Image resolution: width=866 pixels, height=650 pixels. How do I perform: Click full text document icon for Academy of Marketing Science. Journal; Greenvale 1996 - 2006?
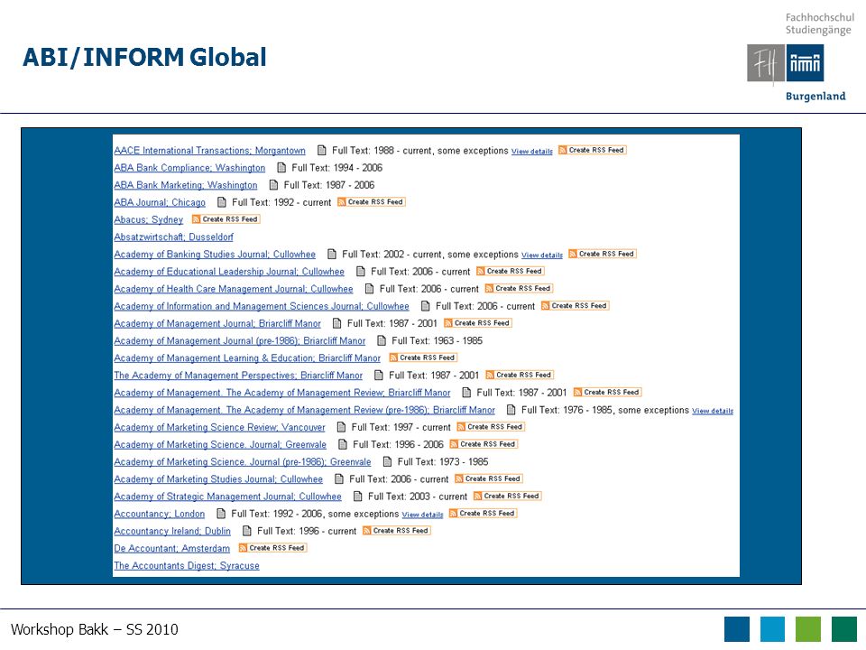(343, 444)
